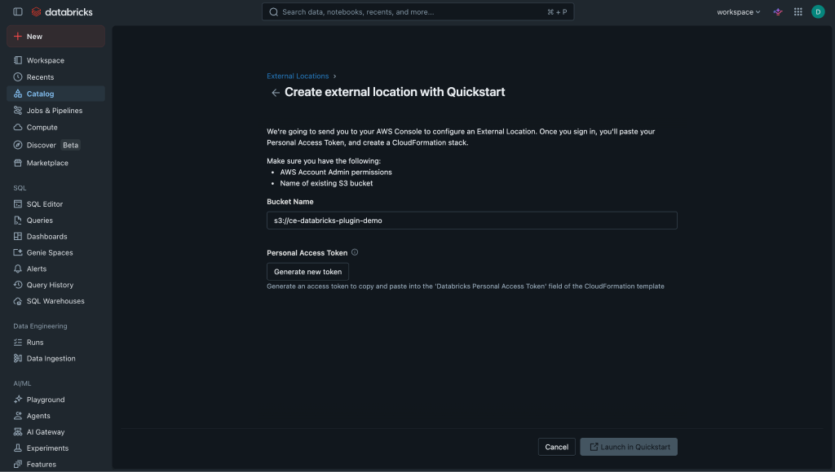Click the Catalog sidebar icon
835x472 pixels.
pyautogui.click(x=18, y=94)
